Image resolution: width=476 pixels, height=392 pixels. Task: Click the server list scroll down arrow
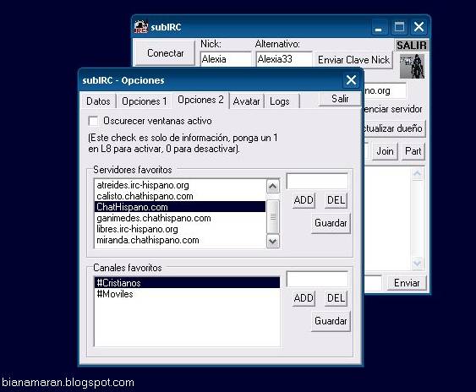point(273,242)
